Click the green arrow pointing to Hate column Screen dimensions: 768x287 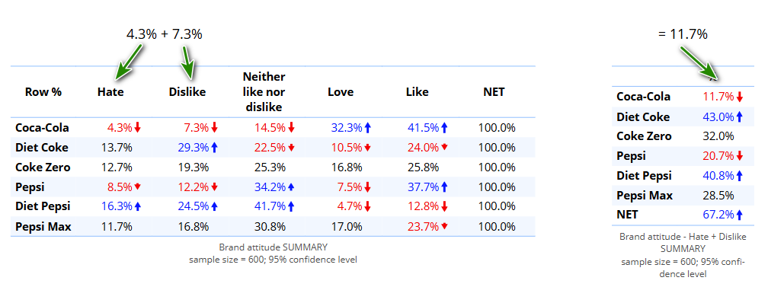(128, 61)
